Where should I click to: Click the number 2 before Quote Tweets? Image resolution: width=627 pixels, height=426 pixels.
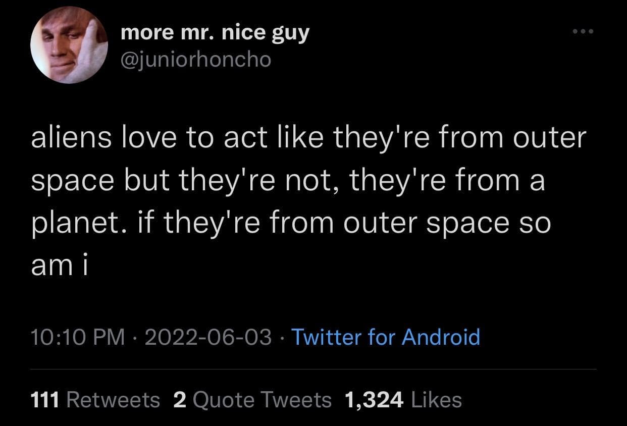pos(180,400)
